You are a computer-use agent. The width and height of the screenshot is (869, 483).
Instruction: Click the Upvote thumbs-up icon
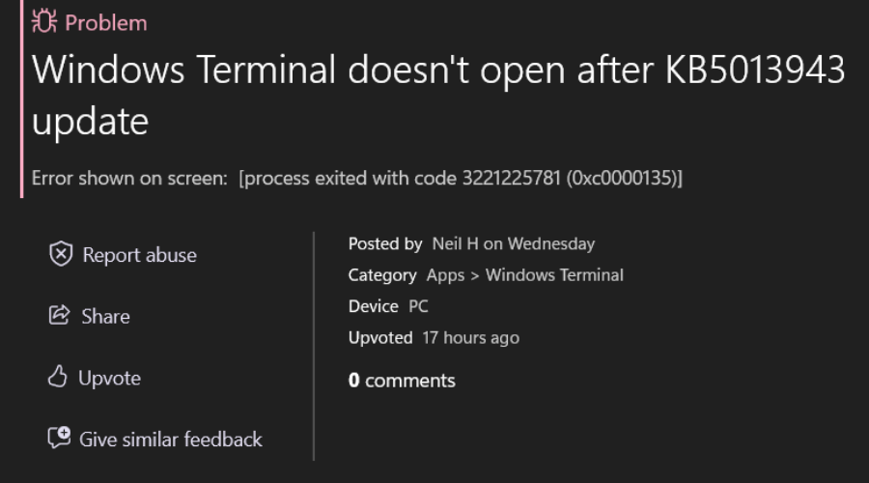58,378
